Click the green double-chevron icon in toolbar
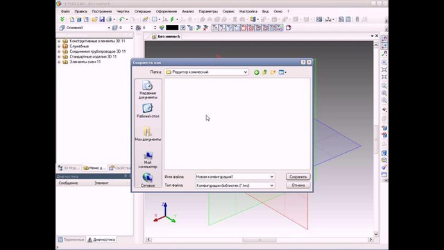The image size is (444, 250). tap(62, 19)
